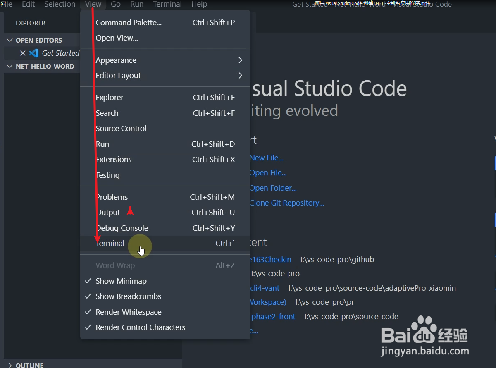Screen dimensions: 496x368
Task: Select Explorer in the View menu
Action: (x=165, y=98)
